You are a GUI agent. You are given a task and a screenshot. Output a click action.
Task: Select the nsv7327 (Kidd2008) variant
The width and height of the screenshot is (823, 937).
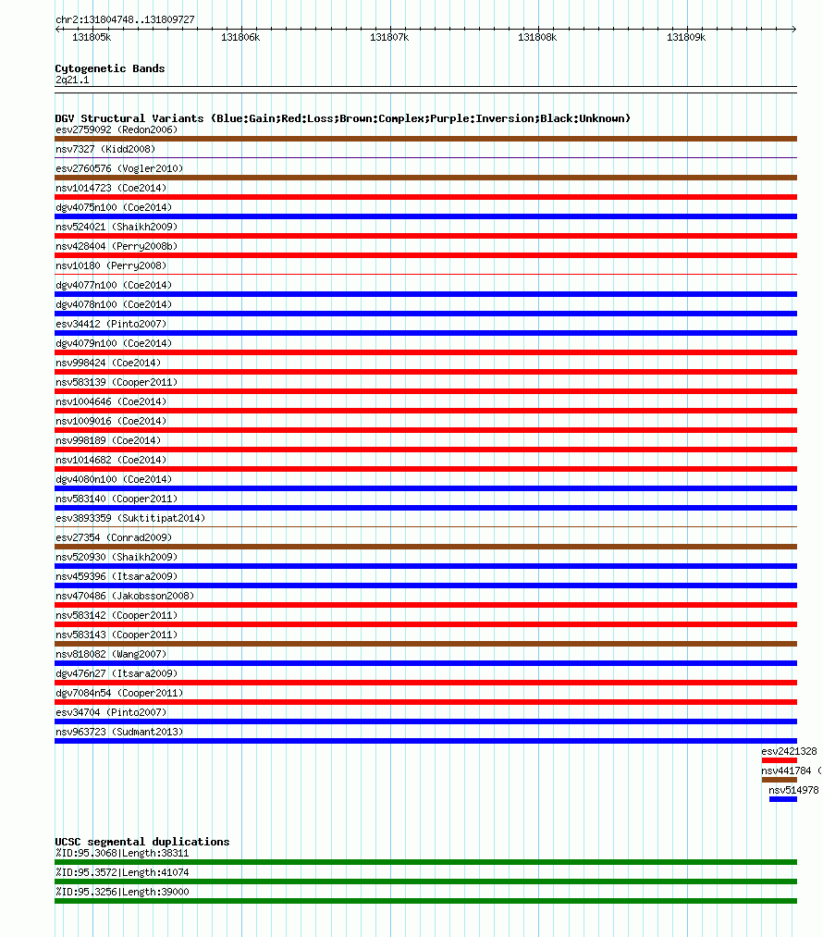[x=105, y=149]
